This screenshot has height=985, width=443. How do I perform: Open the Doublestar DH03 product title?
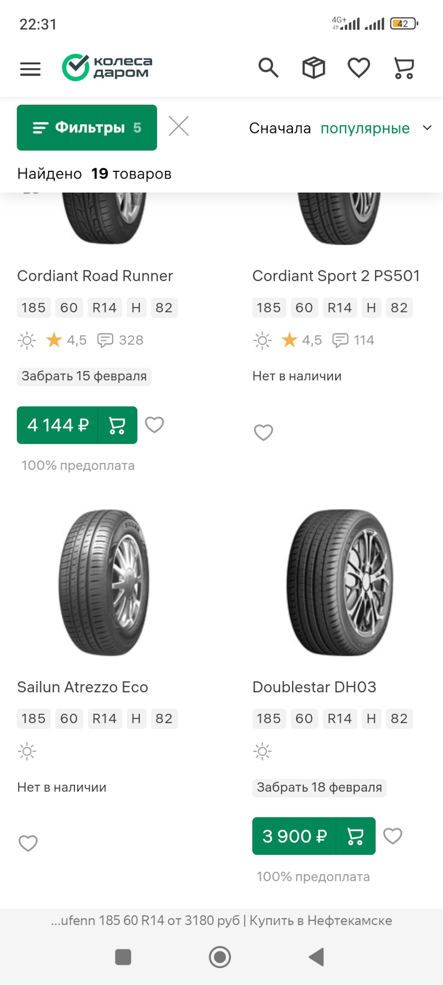[314, 687]
